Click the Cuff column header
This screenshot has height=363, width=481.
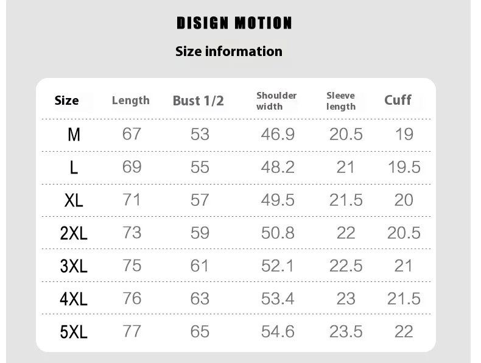point(398,100)
